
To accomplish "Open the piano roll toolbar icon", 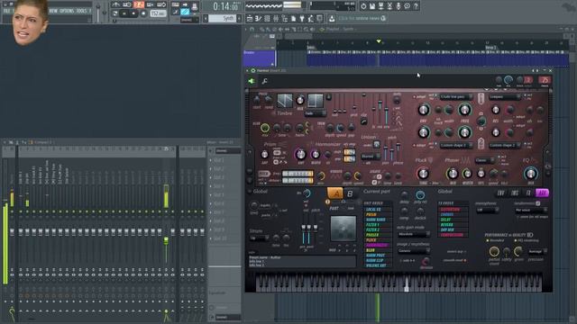I will (259, 18).
